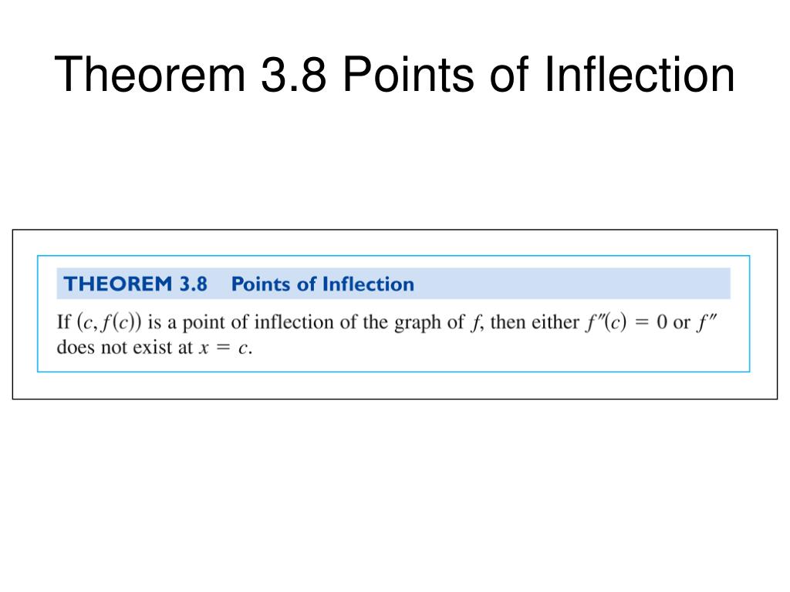
Task: Click the word "If" starting the theorem statement
Action: (64, 321)
